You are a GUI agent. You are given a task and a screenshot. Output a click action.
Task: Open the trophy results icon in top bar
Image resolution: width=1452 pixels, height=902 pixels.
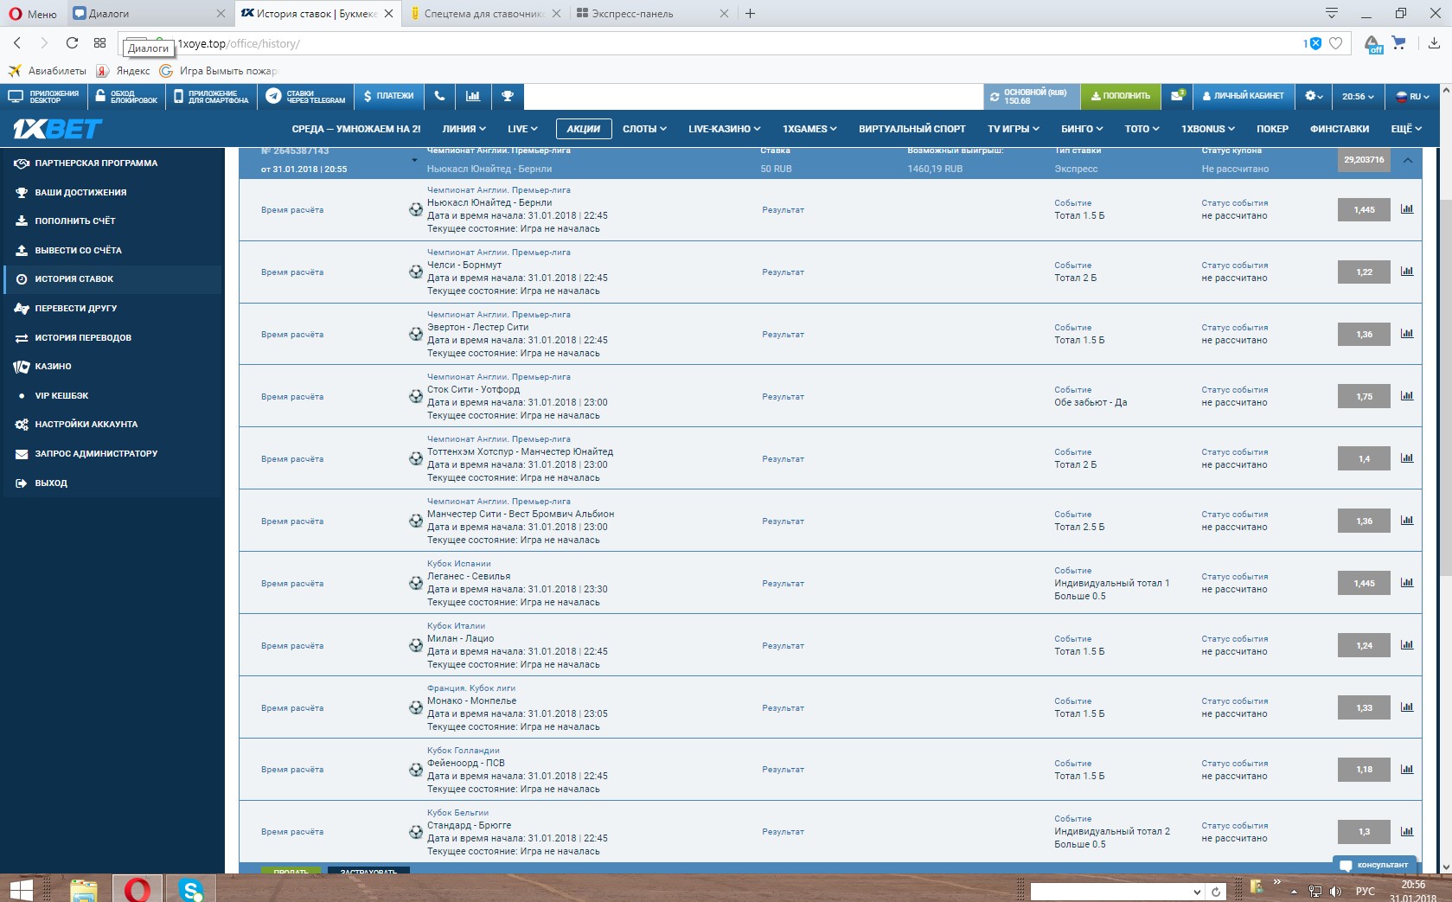click(x=507, y=96)
